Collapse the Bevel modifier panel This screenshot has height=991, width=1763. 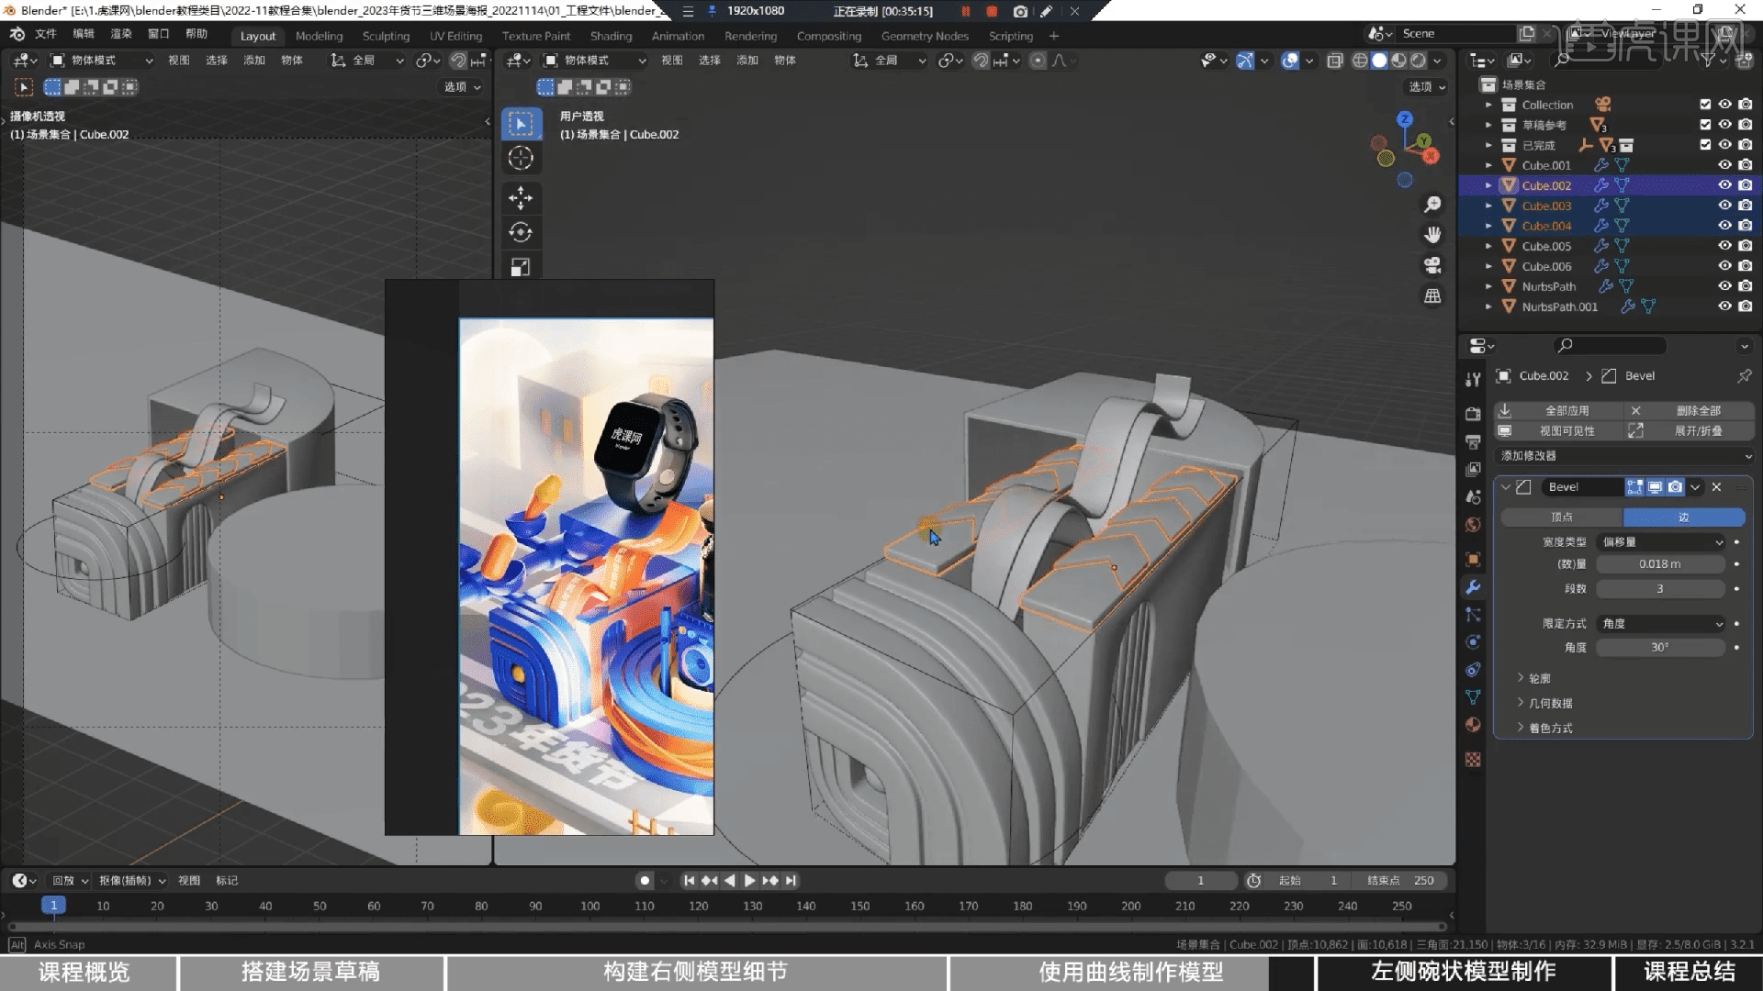[x=1506, y=487]
